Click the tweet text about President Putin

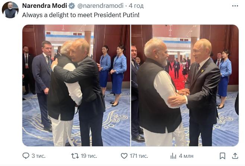81,15
